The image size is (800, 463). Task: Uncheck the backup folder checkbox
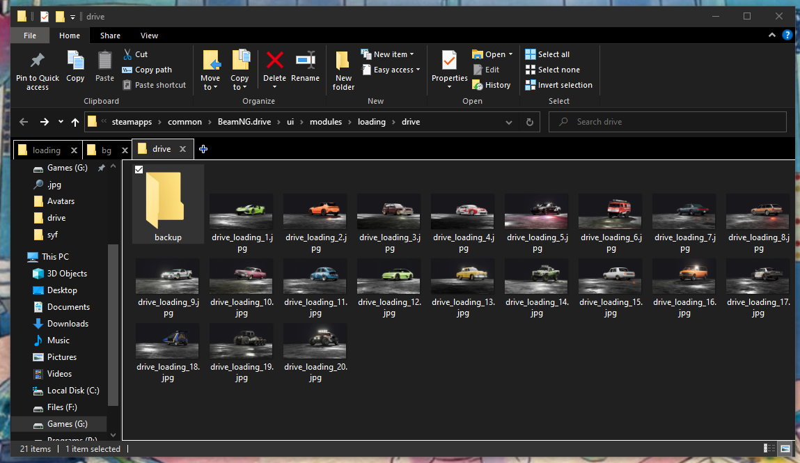[x=139, y=170]
